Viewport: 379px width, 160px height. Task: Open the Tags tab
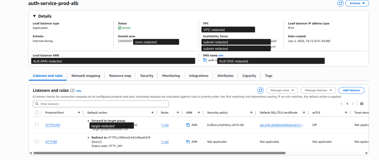tap(269, 76)
